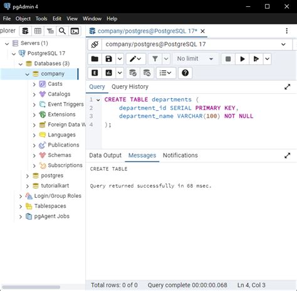297x291 pixels.
Task: Open the Edit menu
Action: tap(57, 19)
